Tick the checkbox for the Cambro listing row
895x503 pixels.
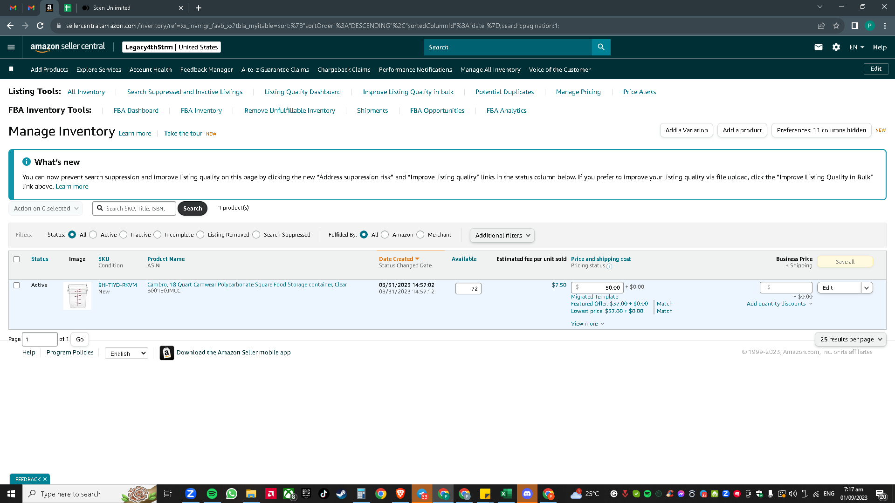(17, 285)
